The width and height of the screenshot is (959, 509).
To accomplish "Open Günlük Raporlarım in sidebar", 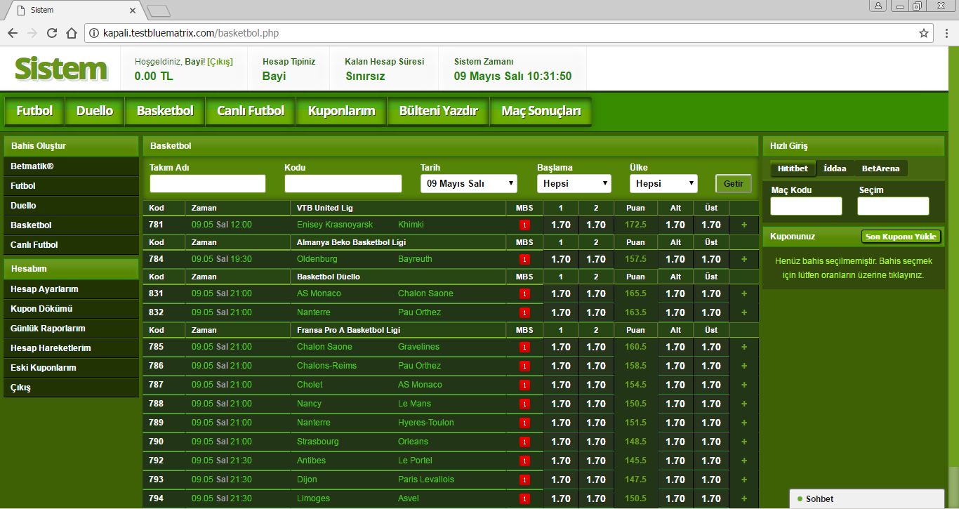I will click(71, 329).
